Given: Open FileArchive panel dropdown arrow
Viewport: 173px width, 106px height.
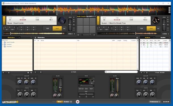Looking at the screenshot, I should tap(19, 38).
